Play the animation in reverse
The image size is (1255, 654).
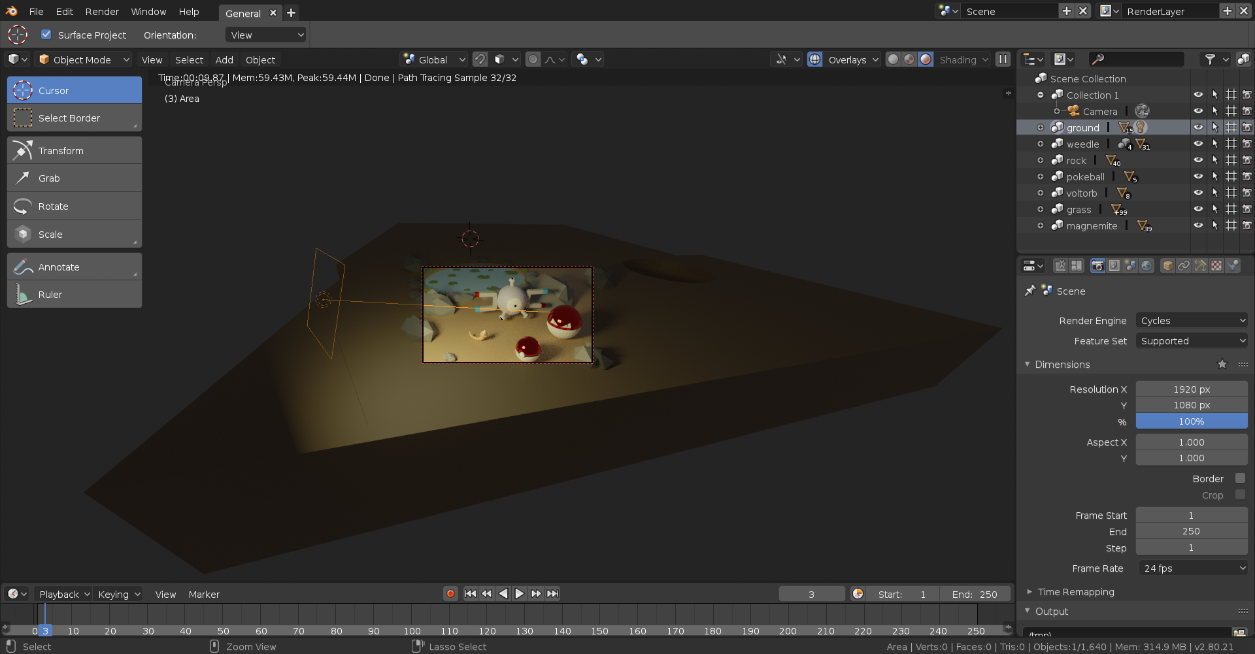[503, 593]
